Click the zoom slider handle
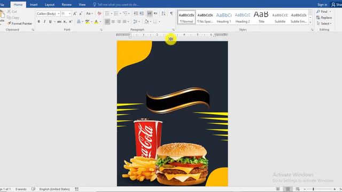 coord(314,189)
